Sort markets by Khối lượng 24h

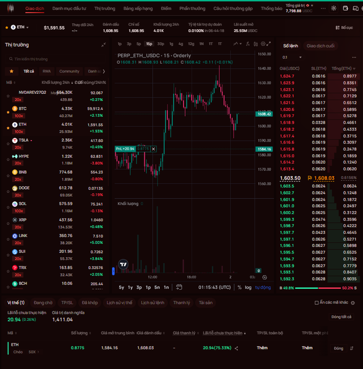(x=57, y=82)
